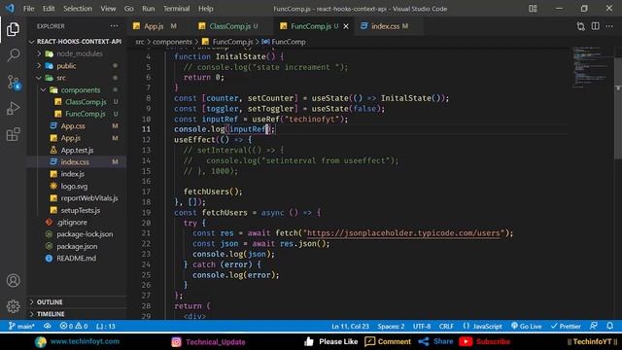
Task: Open the File menu
Action: coord(28,9)
